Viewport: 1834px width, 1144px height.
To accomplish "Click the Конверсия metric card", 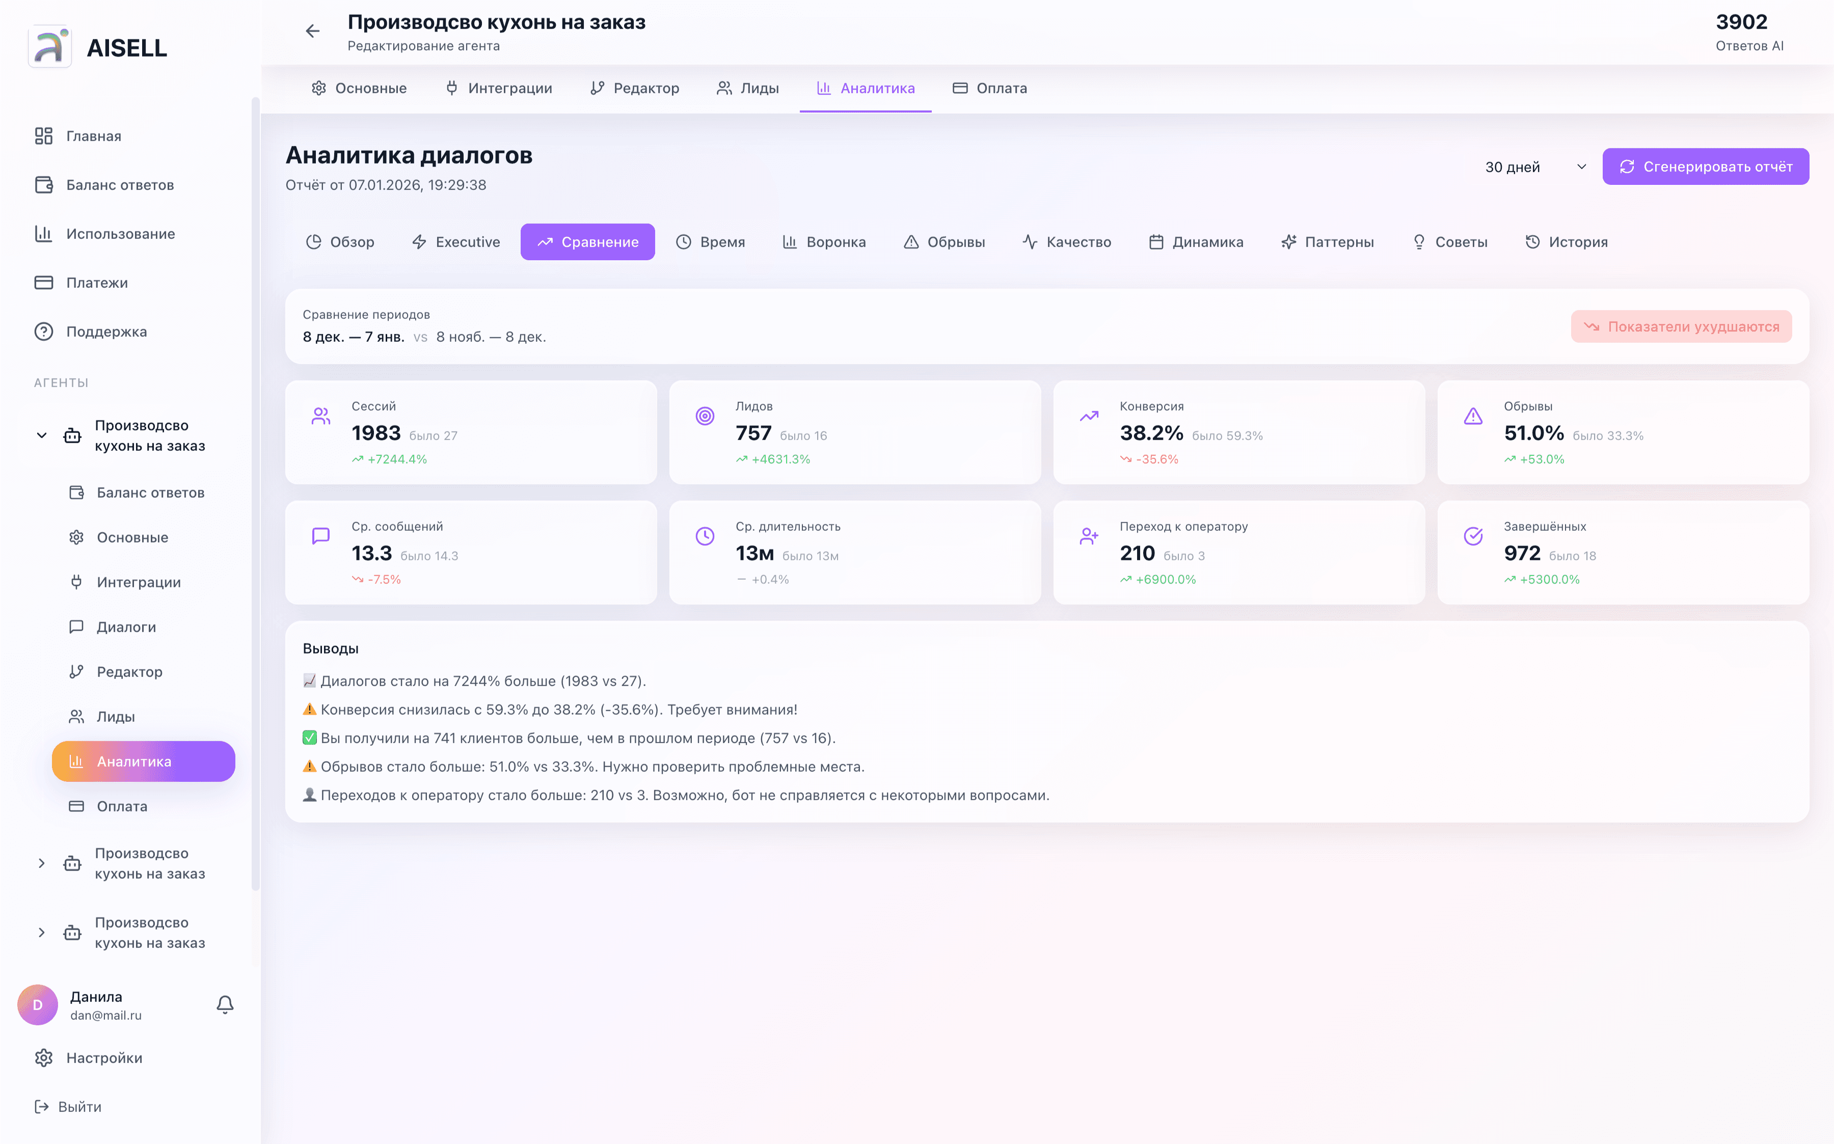I will (x=1238, y=432).
